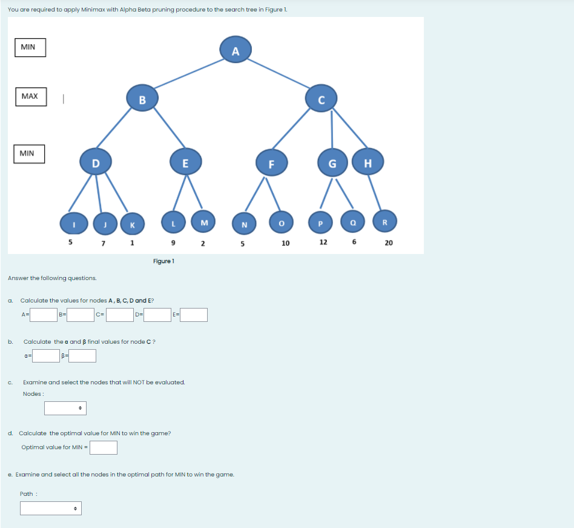
Task: Click leaf node R
Action: pyautogui.click(x=384, y=221)
